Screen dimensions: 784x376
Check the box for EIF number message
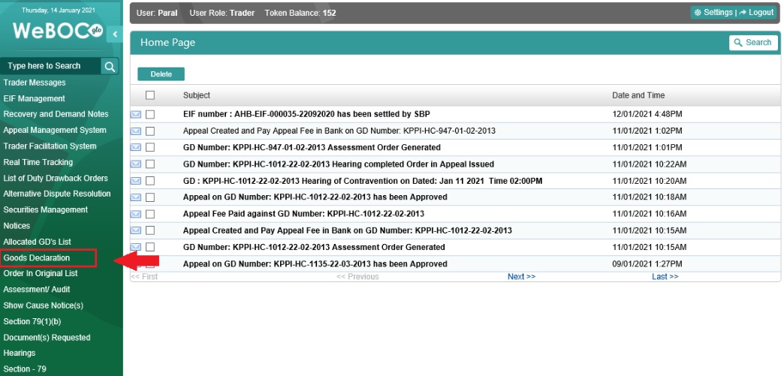pos(150,114)
